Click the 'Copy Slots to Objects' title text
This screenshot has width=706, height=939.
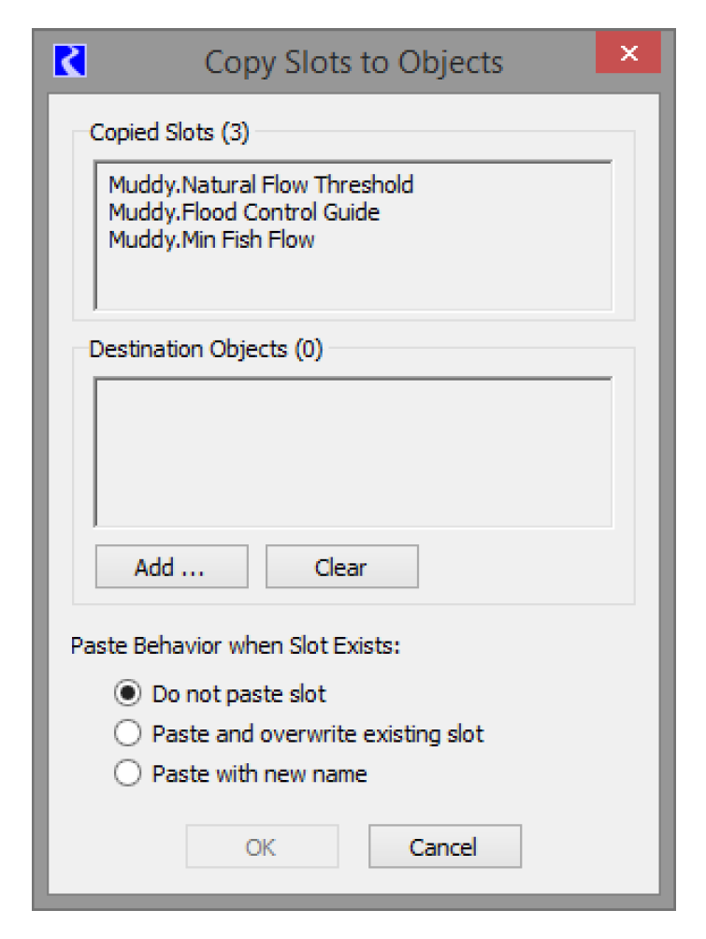click(x=353, y=63)
